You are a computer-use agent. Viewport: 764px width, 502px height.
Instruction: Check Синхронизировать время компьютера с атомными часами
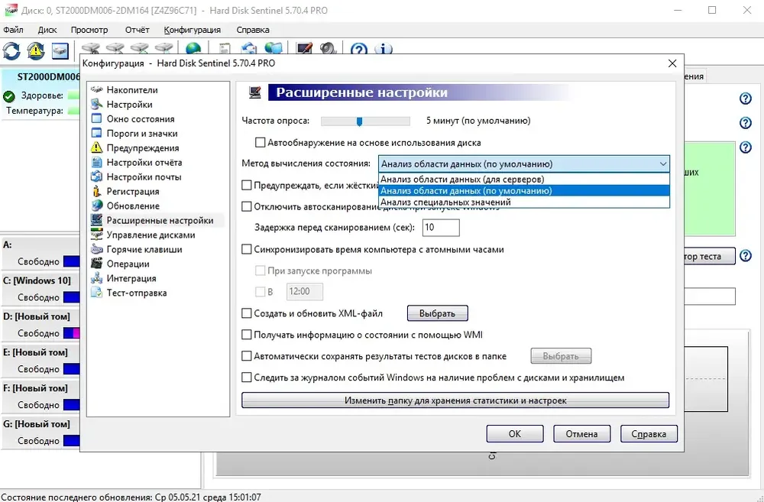(x=247, y=250)
